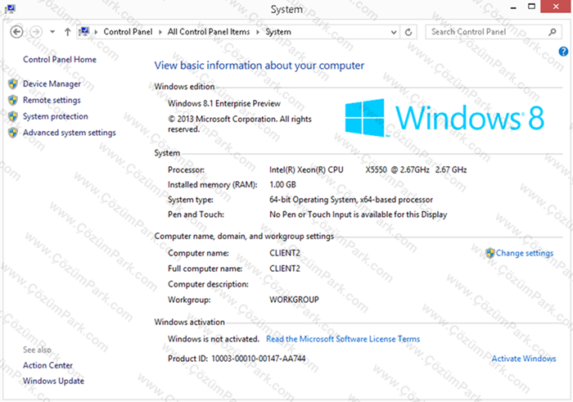The width and height of the screenshot is (573, 402).
Task: Open the help question mark icon
Action: pyautogui.click(x=563, y=52)
